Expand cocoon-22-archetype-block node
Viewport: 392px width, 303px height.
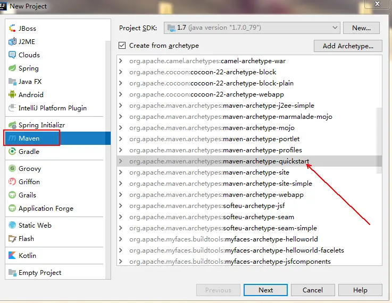[x=121, y=72]
